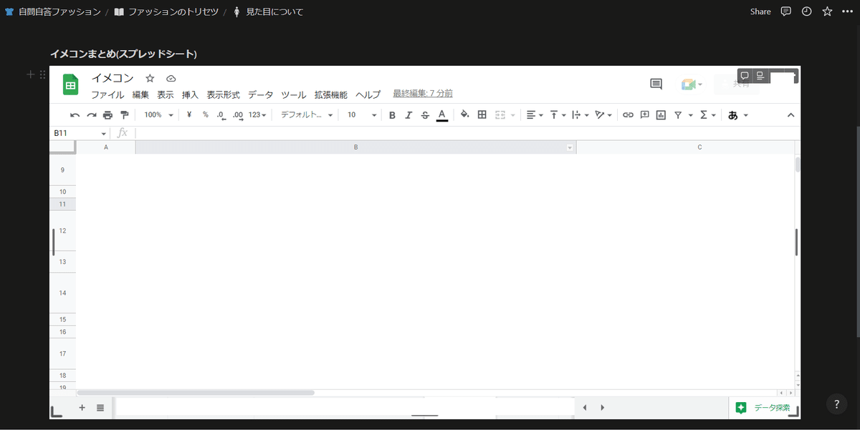Increase decimal places
Image resolution: width=860 pixels, height=430 pixels.
(238, 114)
